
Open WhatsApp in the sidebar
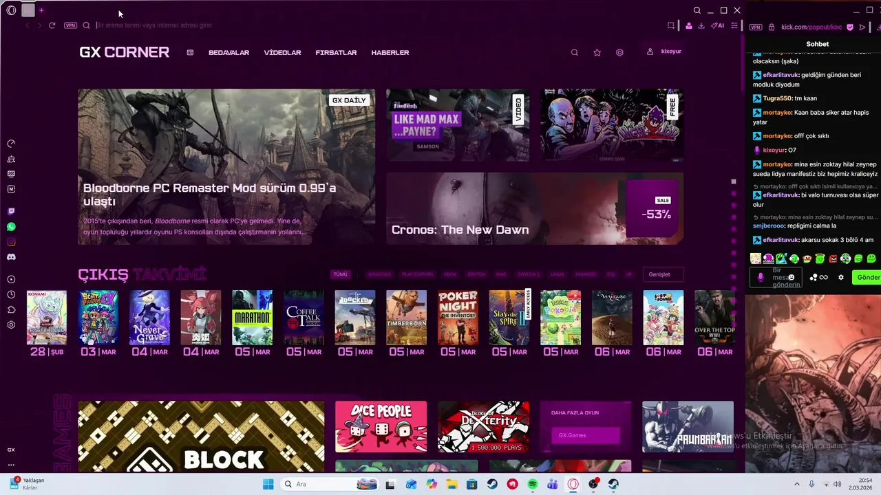tap(11, 227)
